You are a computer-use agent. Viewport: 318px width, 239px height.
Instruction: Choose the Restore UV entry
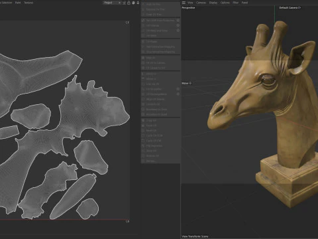click(160, 156)
